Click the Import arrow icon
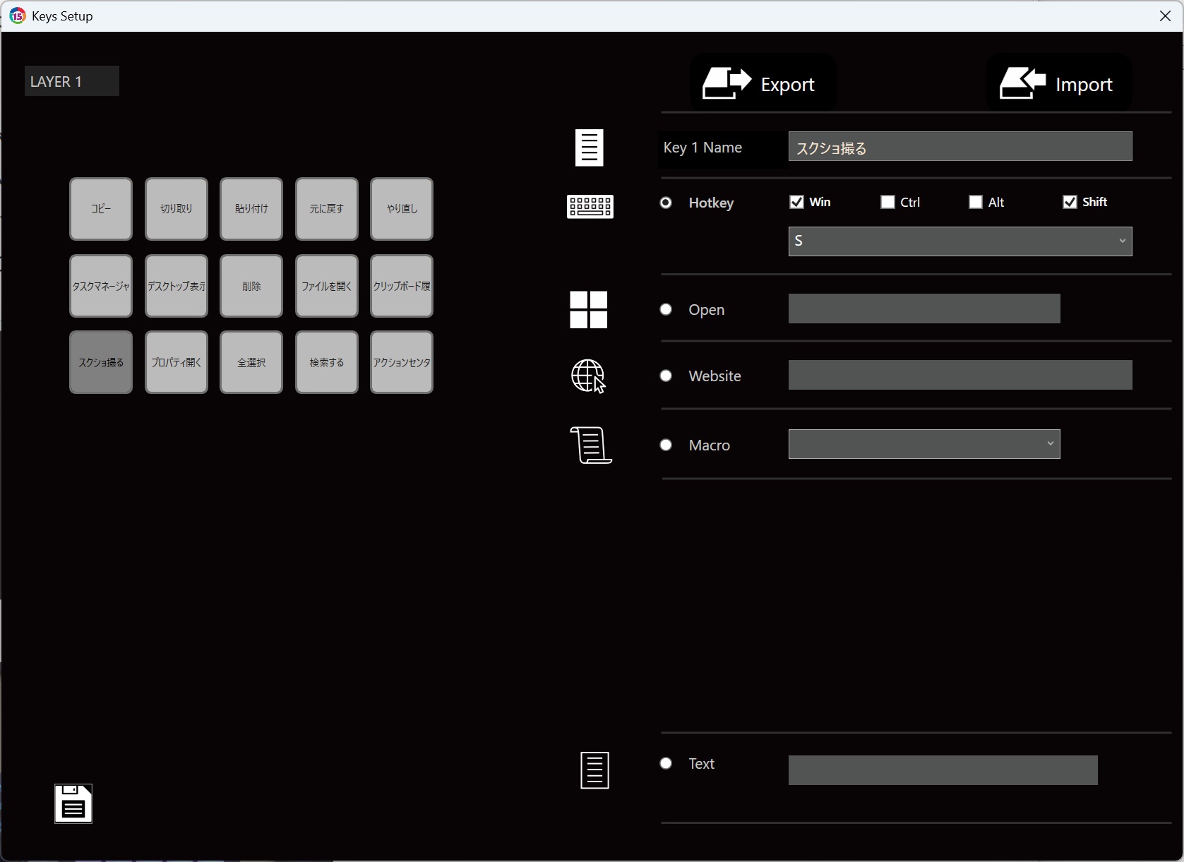 click(1022, 84)
